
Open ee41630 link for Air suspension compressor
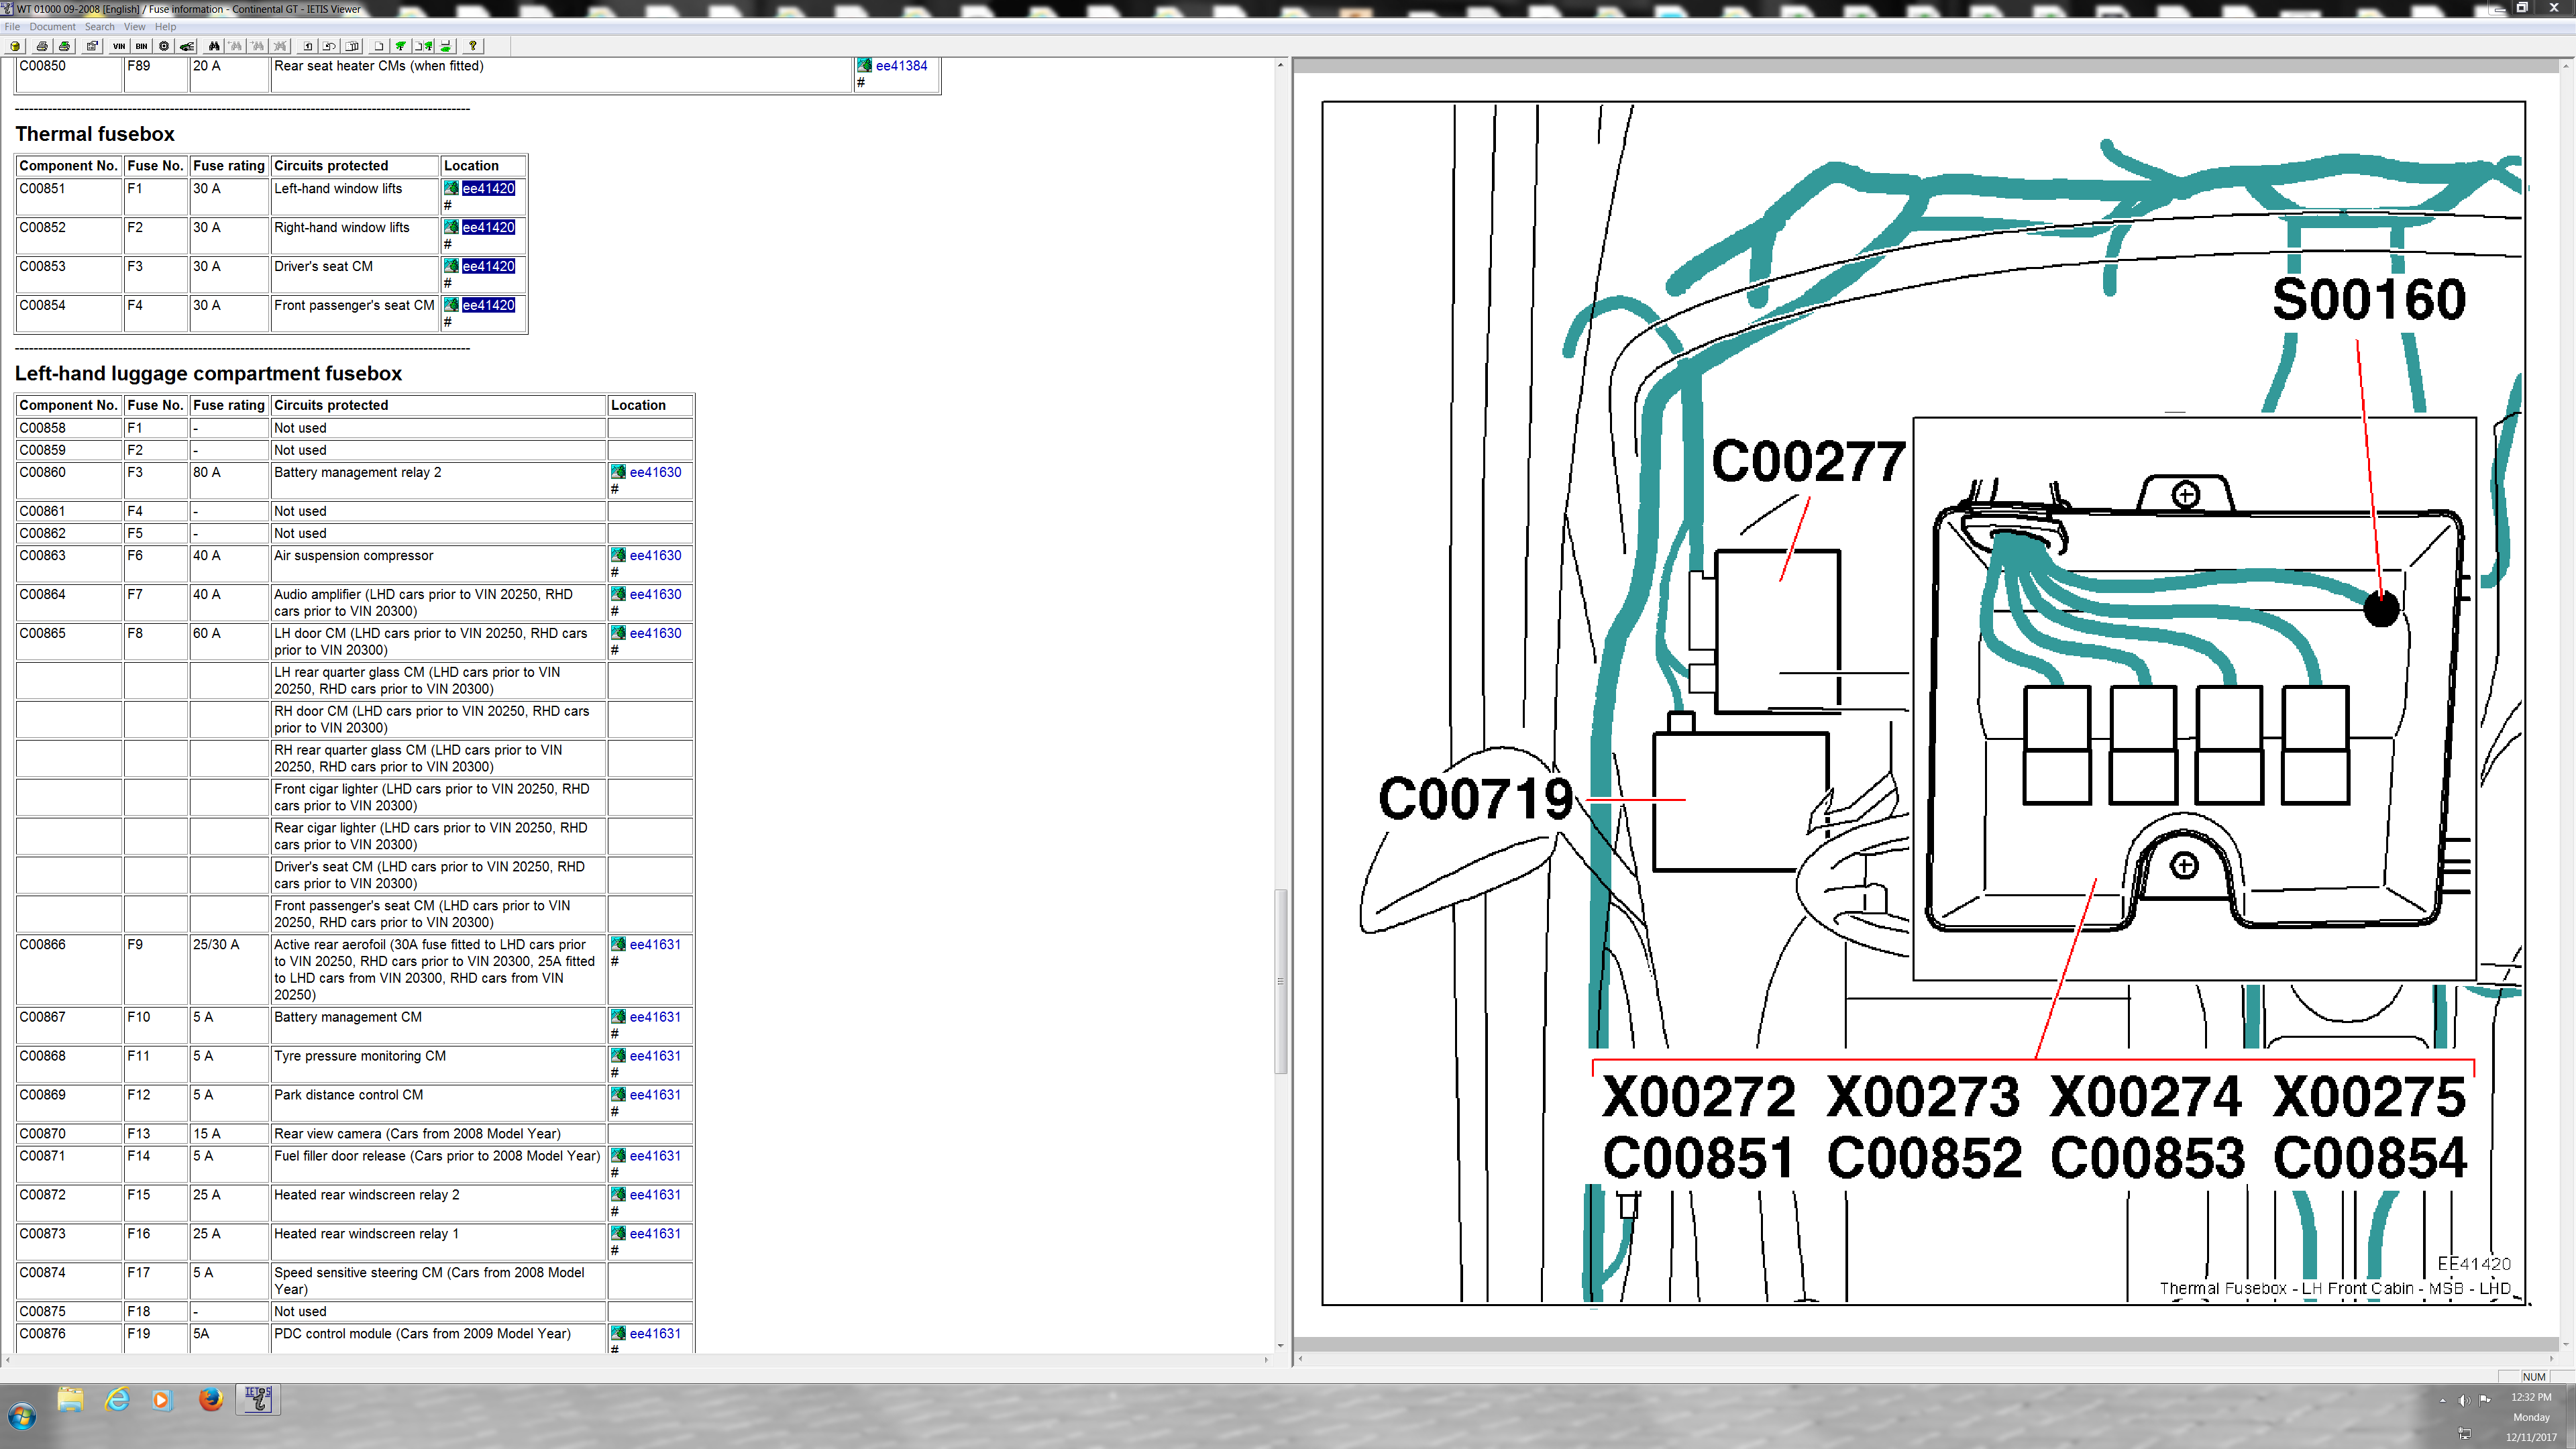[x=655, y=555]
